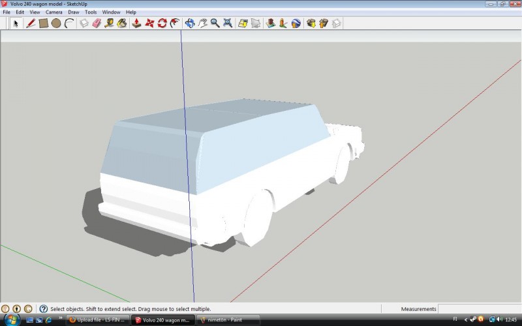Choose the Rectangle drawing tool
The image size is (522, 326).
[44, 23]
